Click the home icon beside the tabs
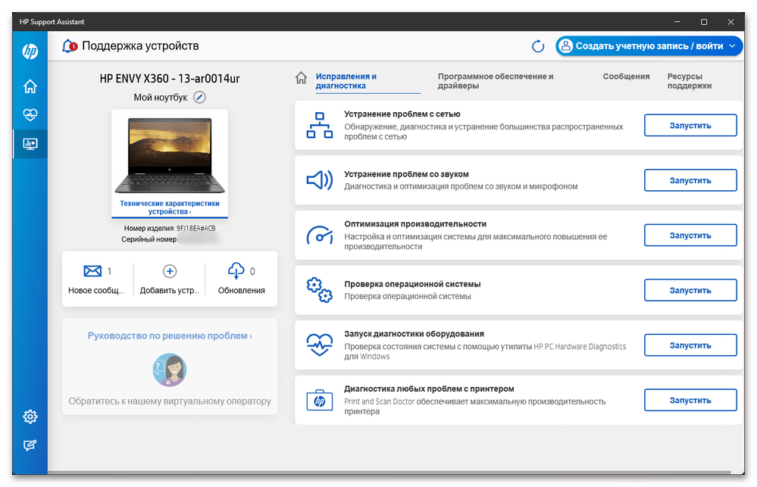 click(x=302, y=78)
